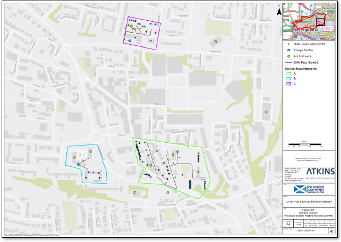This screenshot has width=341, height=242.
Task: Click the green network A legend swatch
Action: click(289, 74)
